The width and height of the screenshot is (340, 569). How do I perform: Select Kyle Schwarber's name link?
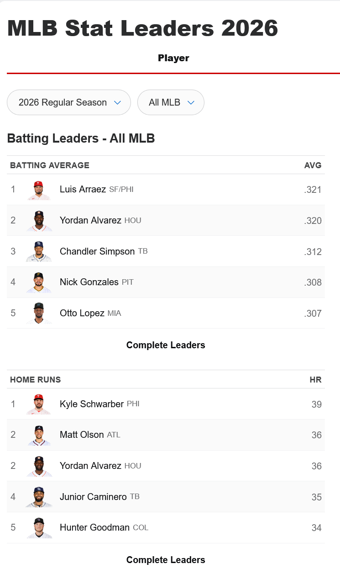pyautogui.click(x=92, y=404)
